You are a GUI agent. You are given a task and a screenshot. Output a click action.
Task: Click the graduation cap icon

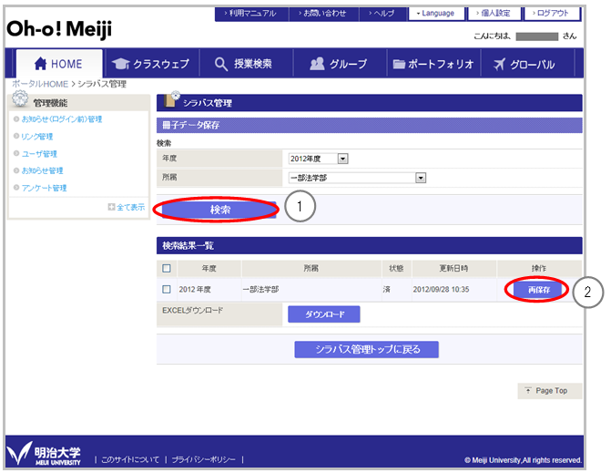coord(120,64)
